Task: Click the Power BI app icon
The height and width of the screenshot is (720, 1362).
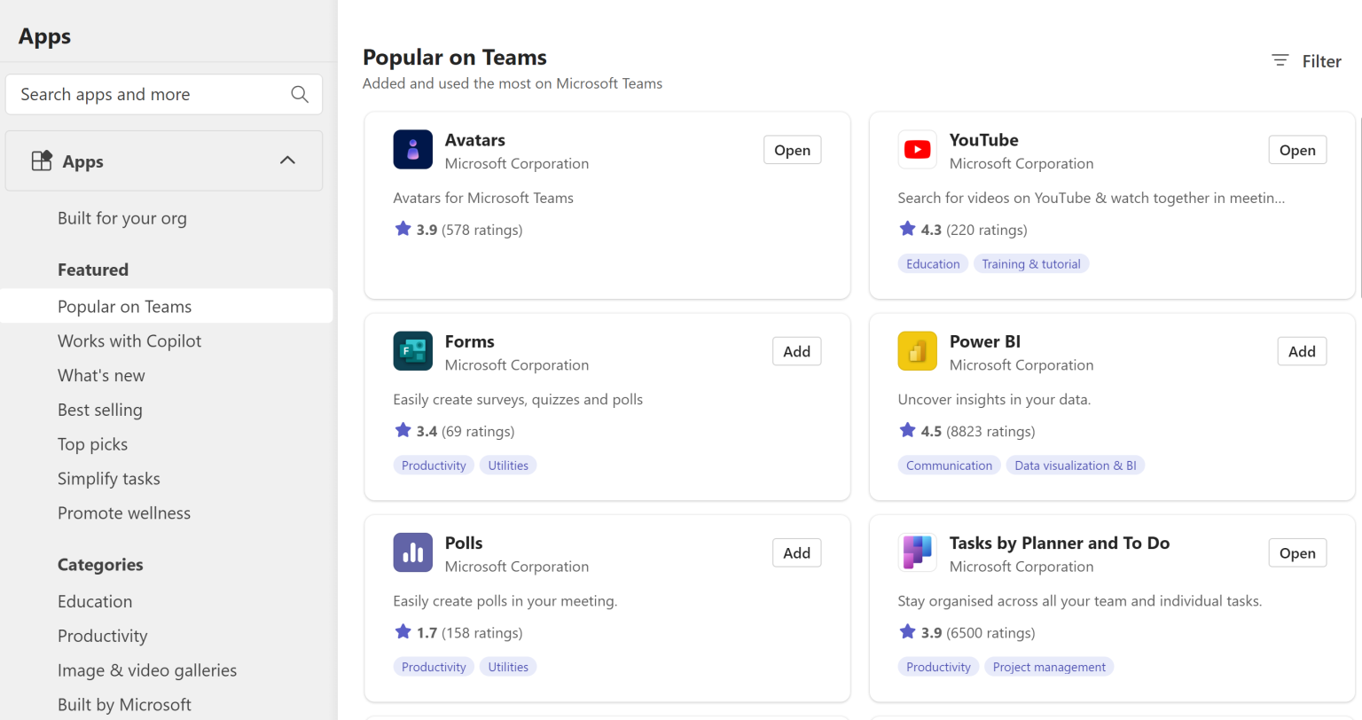Action: point(917,350)
